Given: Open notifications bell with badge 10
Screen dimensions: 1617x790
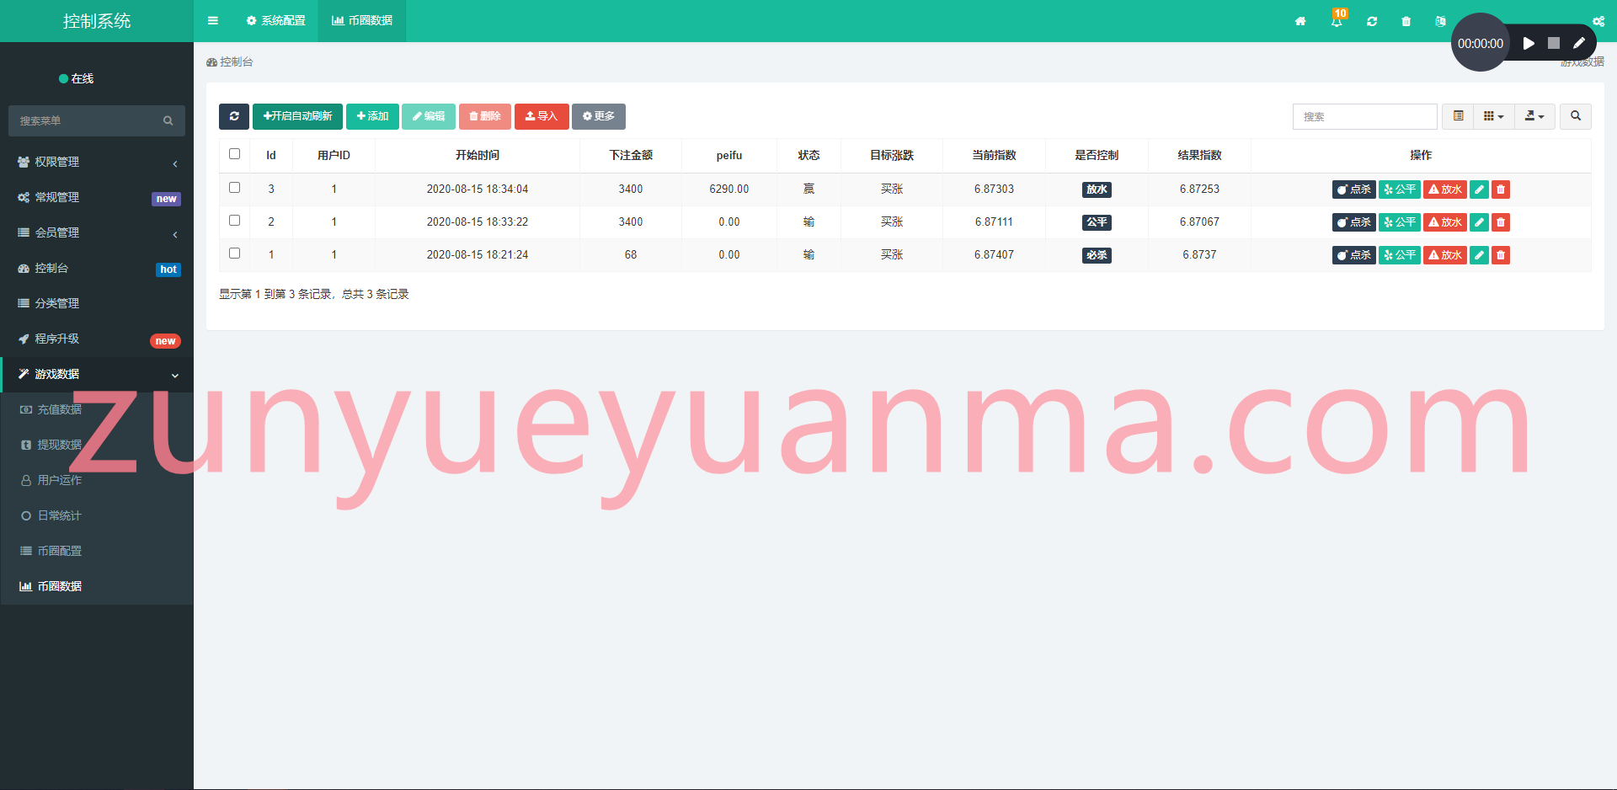Looking at the screenshot, I should [x=1337, y=21].
